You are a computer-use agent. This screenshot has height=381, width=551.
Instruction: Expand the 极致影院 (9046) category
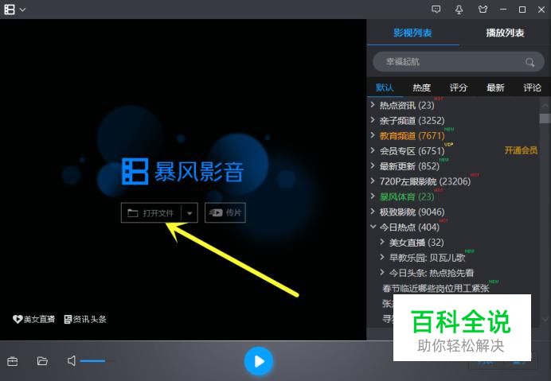coord(373,212)
